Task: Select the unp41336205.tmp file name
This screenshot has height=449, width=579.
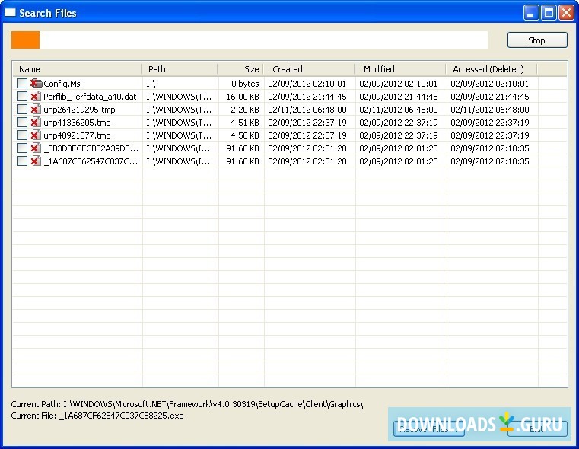Action: coord(77,123)
